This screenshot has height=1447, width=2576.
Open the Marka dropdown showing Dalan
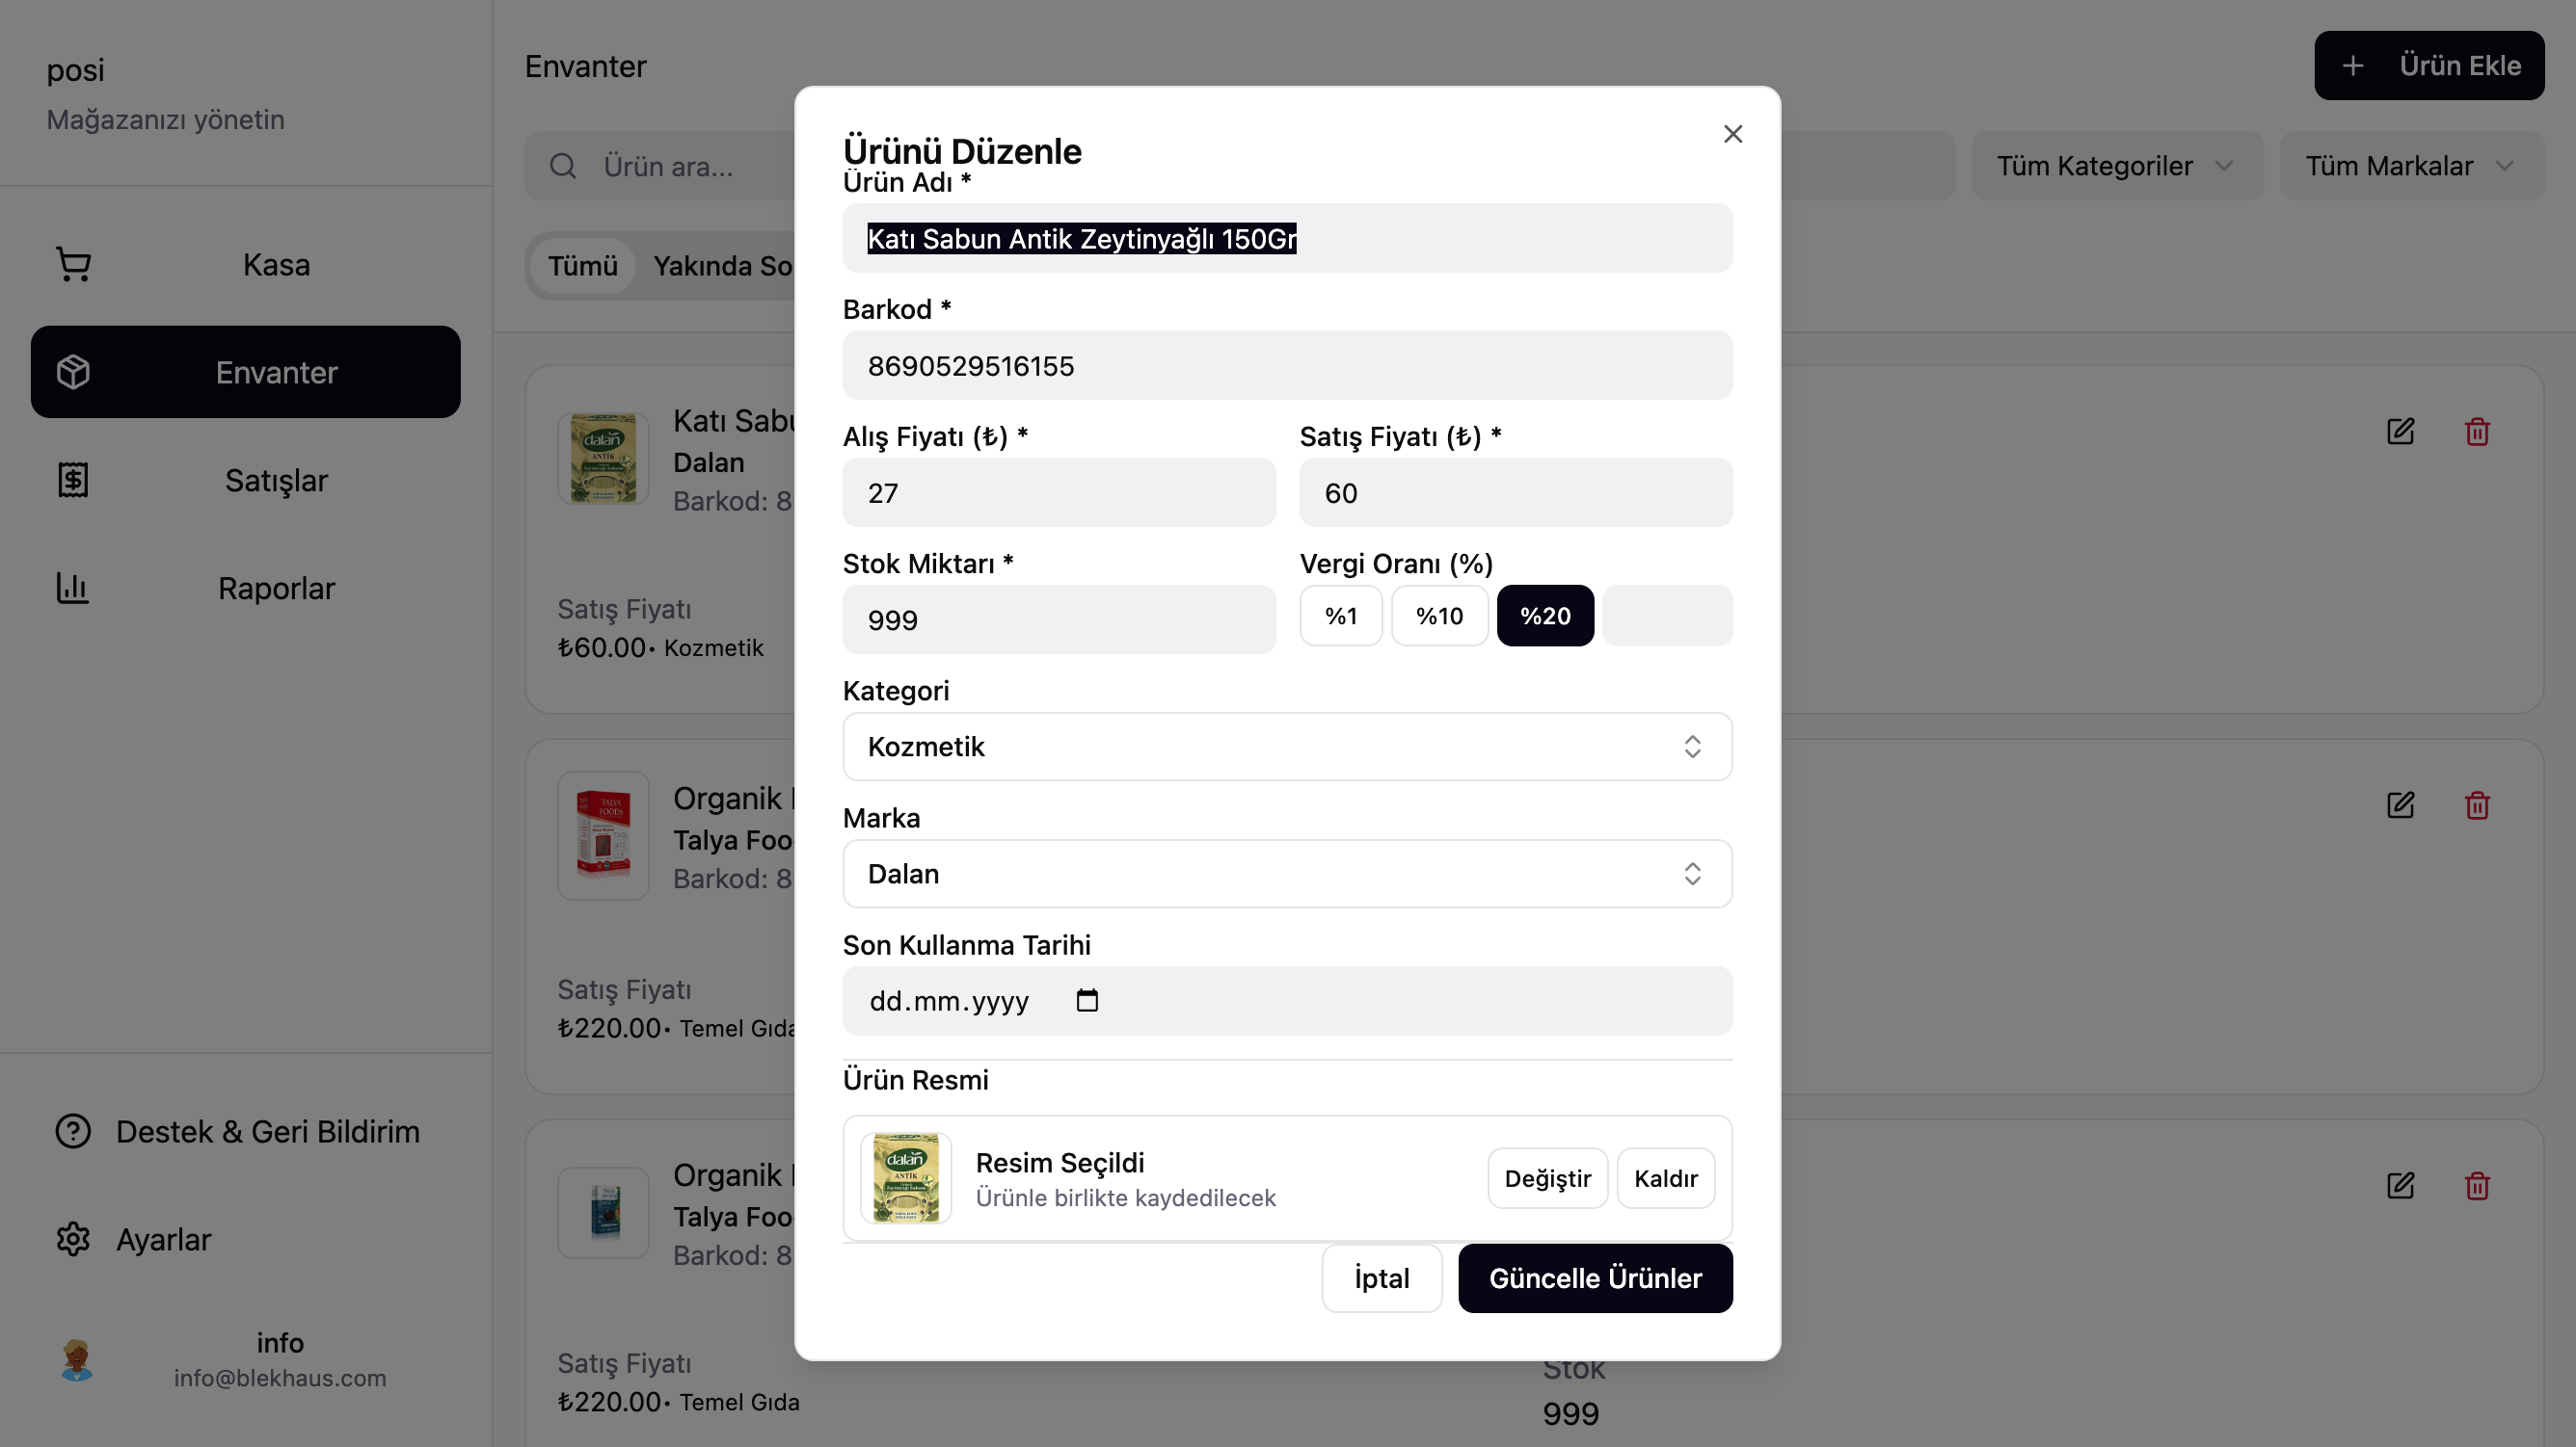[x=1287, y=874]
